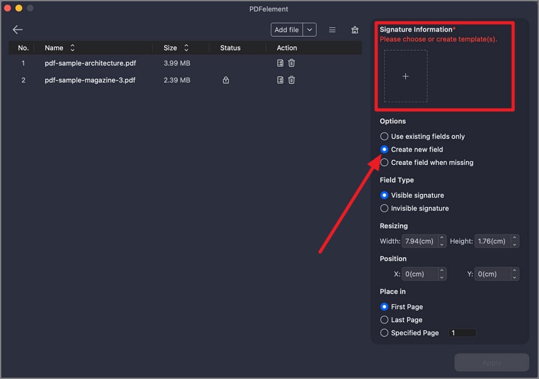Click the clear all files icon
539x379 pixels.
pos(355,30)
